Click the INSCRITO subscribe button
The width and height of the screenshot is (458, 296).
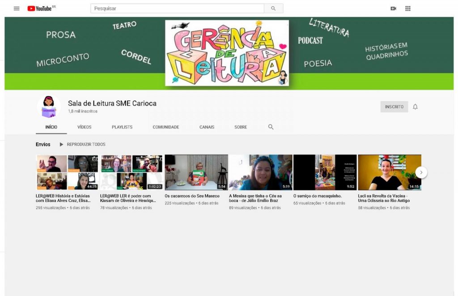394,107
